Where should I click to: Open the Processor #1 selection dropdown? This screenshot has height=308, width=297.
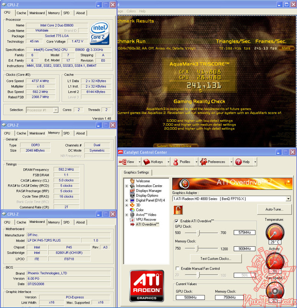[x=56, y=110]
